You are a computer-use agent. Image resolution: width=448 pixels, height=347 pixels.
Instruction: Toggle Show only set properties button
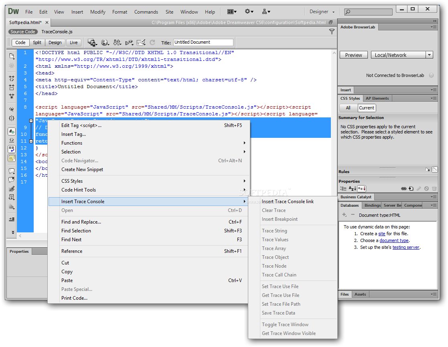point(361,188)
